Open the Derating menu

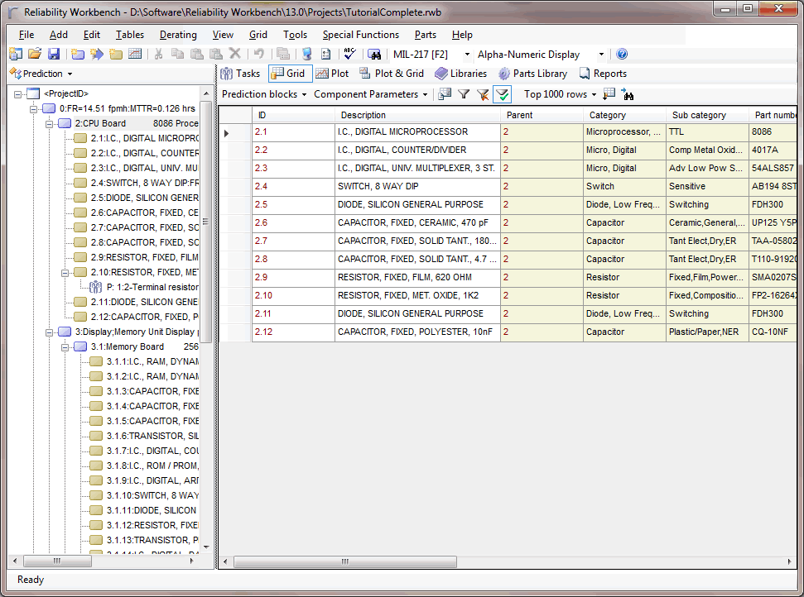(x=178, y=35)
